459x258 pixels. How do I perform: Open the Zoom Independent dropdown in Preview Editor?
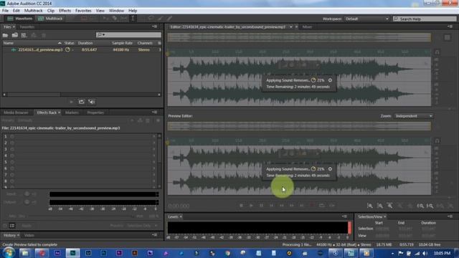pyautogui.click(x=413, y=116)
